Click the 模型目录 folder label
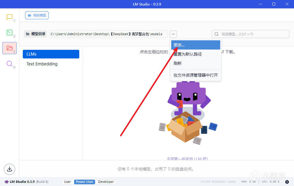Screen dimensions: 294x186 (36, 34)
